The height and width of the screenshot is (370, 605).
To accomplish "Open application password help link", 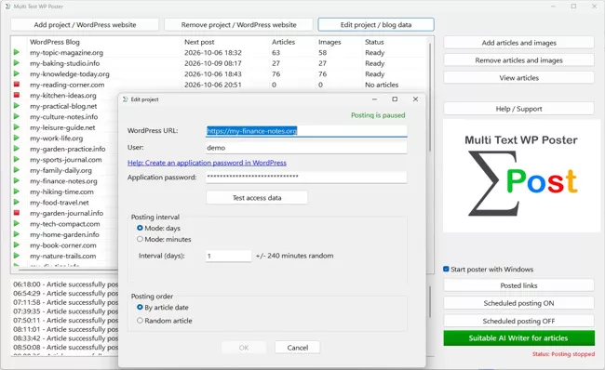I will (207, 163).
